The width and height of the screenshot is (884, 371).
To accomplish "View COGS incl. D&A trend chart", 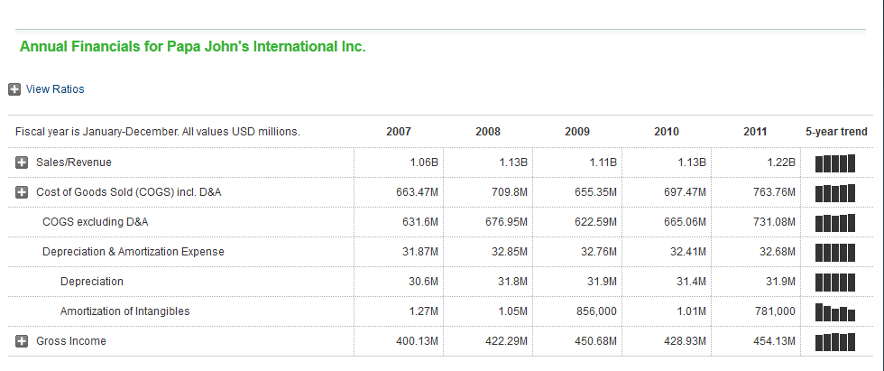I will [835, 193].
